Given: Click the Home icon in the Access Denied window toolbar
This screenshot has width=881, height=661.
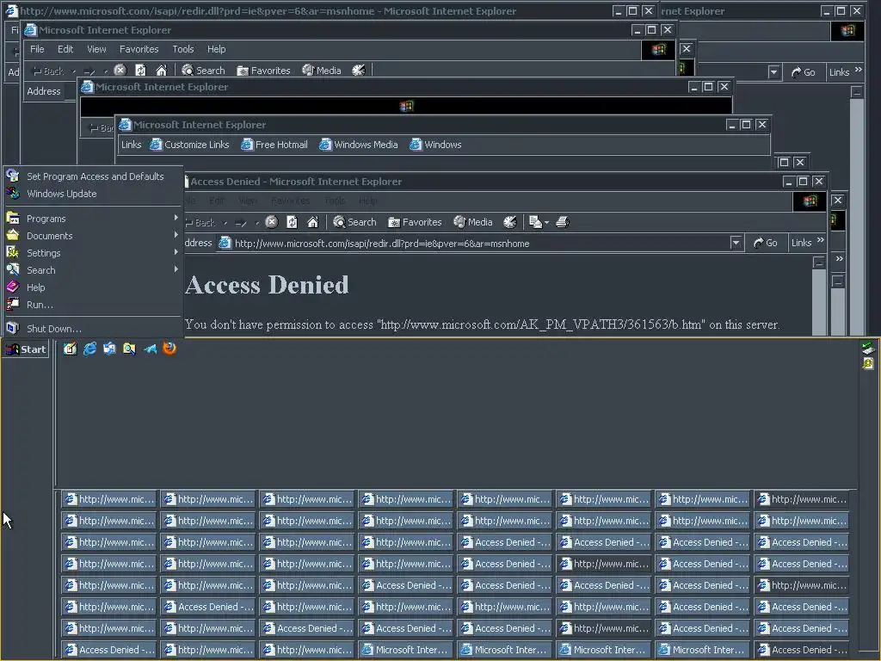Looking at the screenshot, I should click(x=312, y=222).
